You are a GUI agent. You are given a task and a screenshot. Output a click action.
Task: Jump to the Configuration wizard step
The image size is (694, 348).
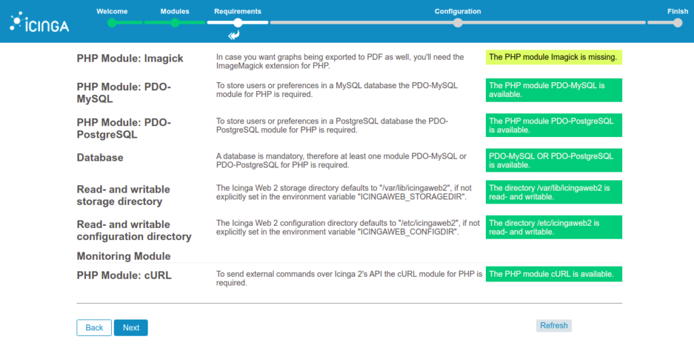(457, 12)
